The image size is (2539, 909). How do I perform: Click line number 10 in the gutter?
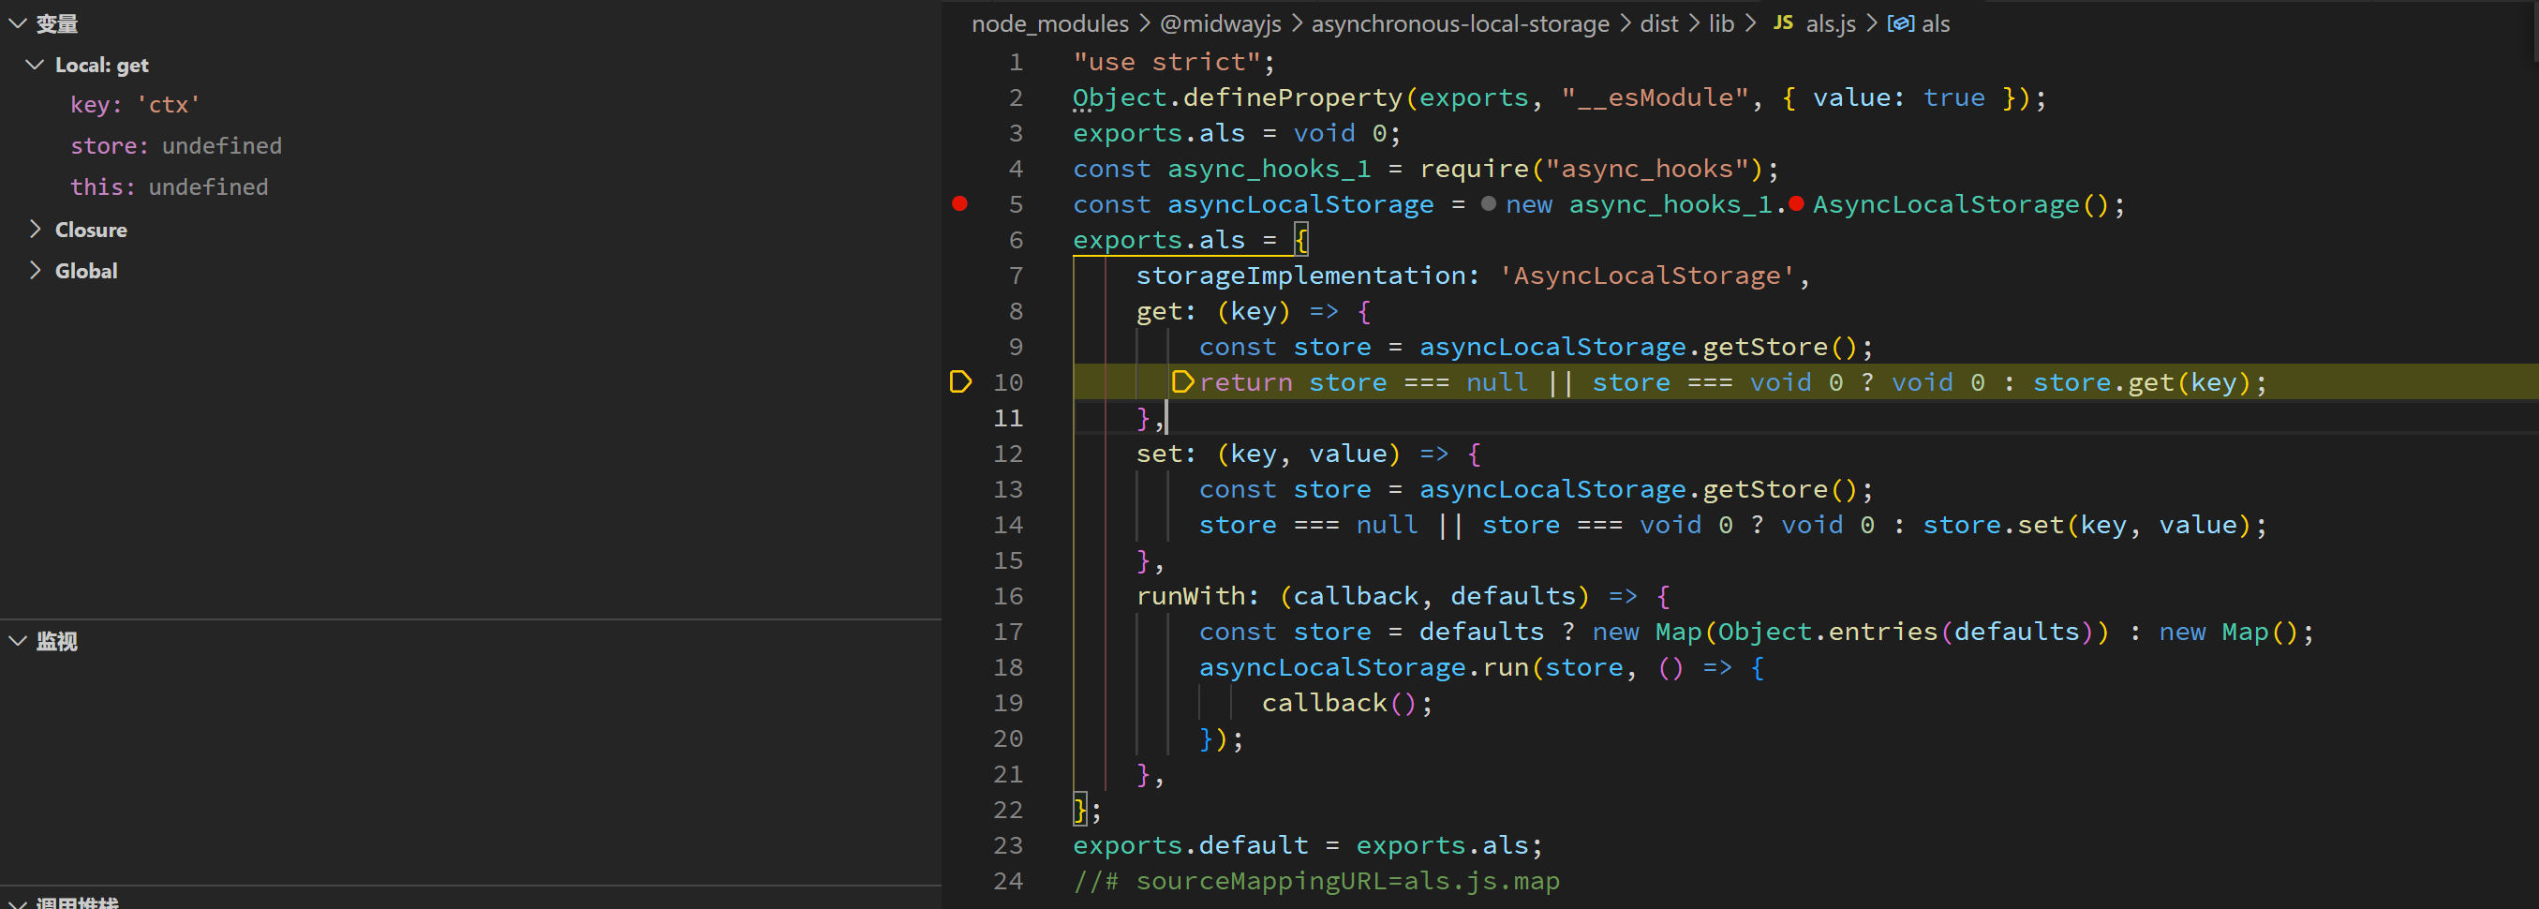click(1007, 381)
